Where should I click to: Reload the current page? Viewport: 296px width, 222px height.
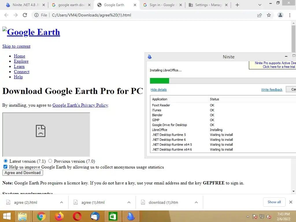(x=25, y=15)
